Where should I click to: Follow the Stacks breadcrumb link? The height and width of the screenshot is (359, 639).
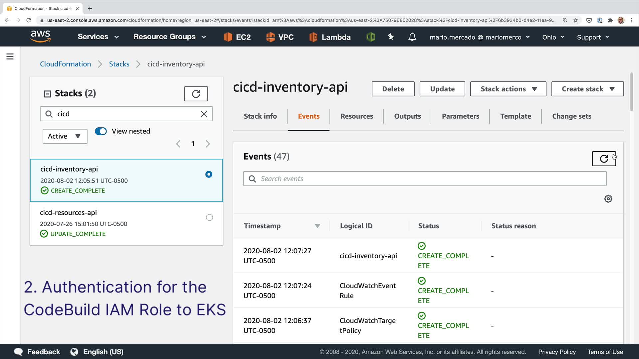point(119,64)
